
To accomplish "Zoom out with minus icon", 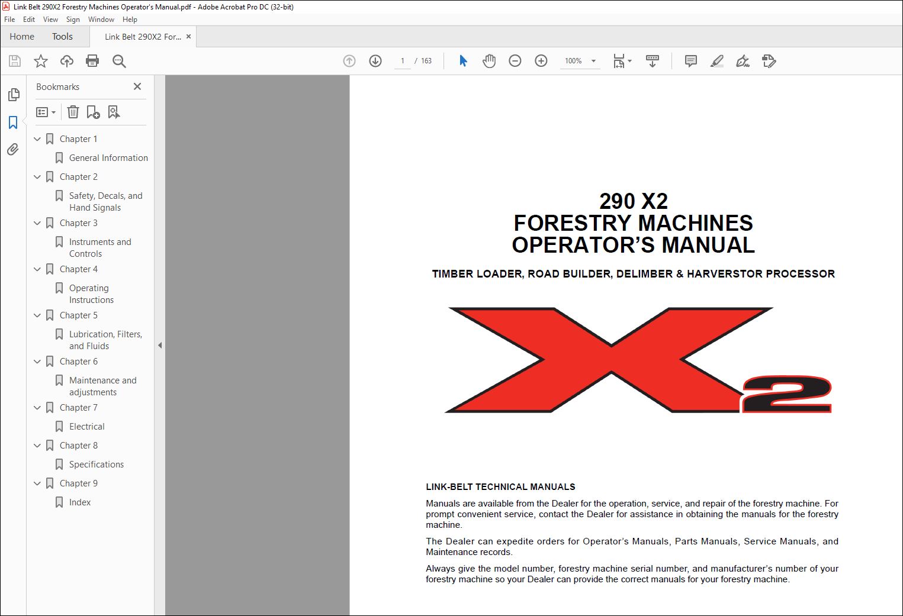I will click(515, 61).
